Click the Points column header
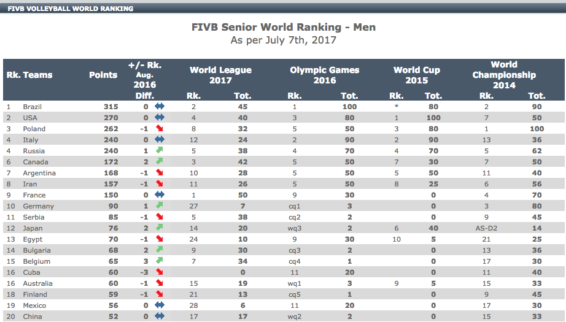The width and height of the screenshot is (566, 322). click(x=103, y=75)
